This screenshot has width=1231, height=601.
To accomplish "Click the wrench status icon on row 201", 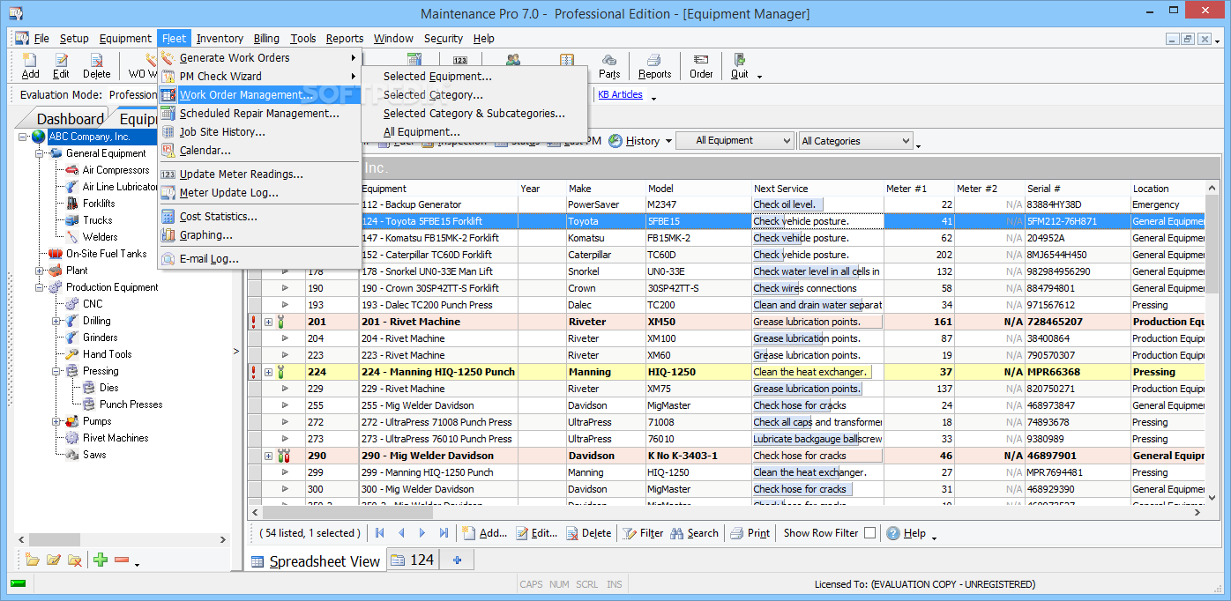I will coord(282,322).
